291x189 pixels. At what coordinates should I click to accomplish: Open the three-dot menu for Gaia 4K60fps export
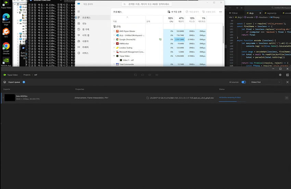[286, 98]
